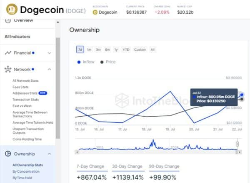Toggle the Price series legend

point(108,62)
